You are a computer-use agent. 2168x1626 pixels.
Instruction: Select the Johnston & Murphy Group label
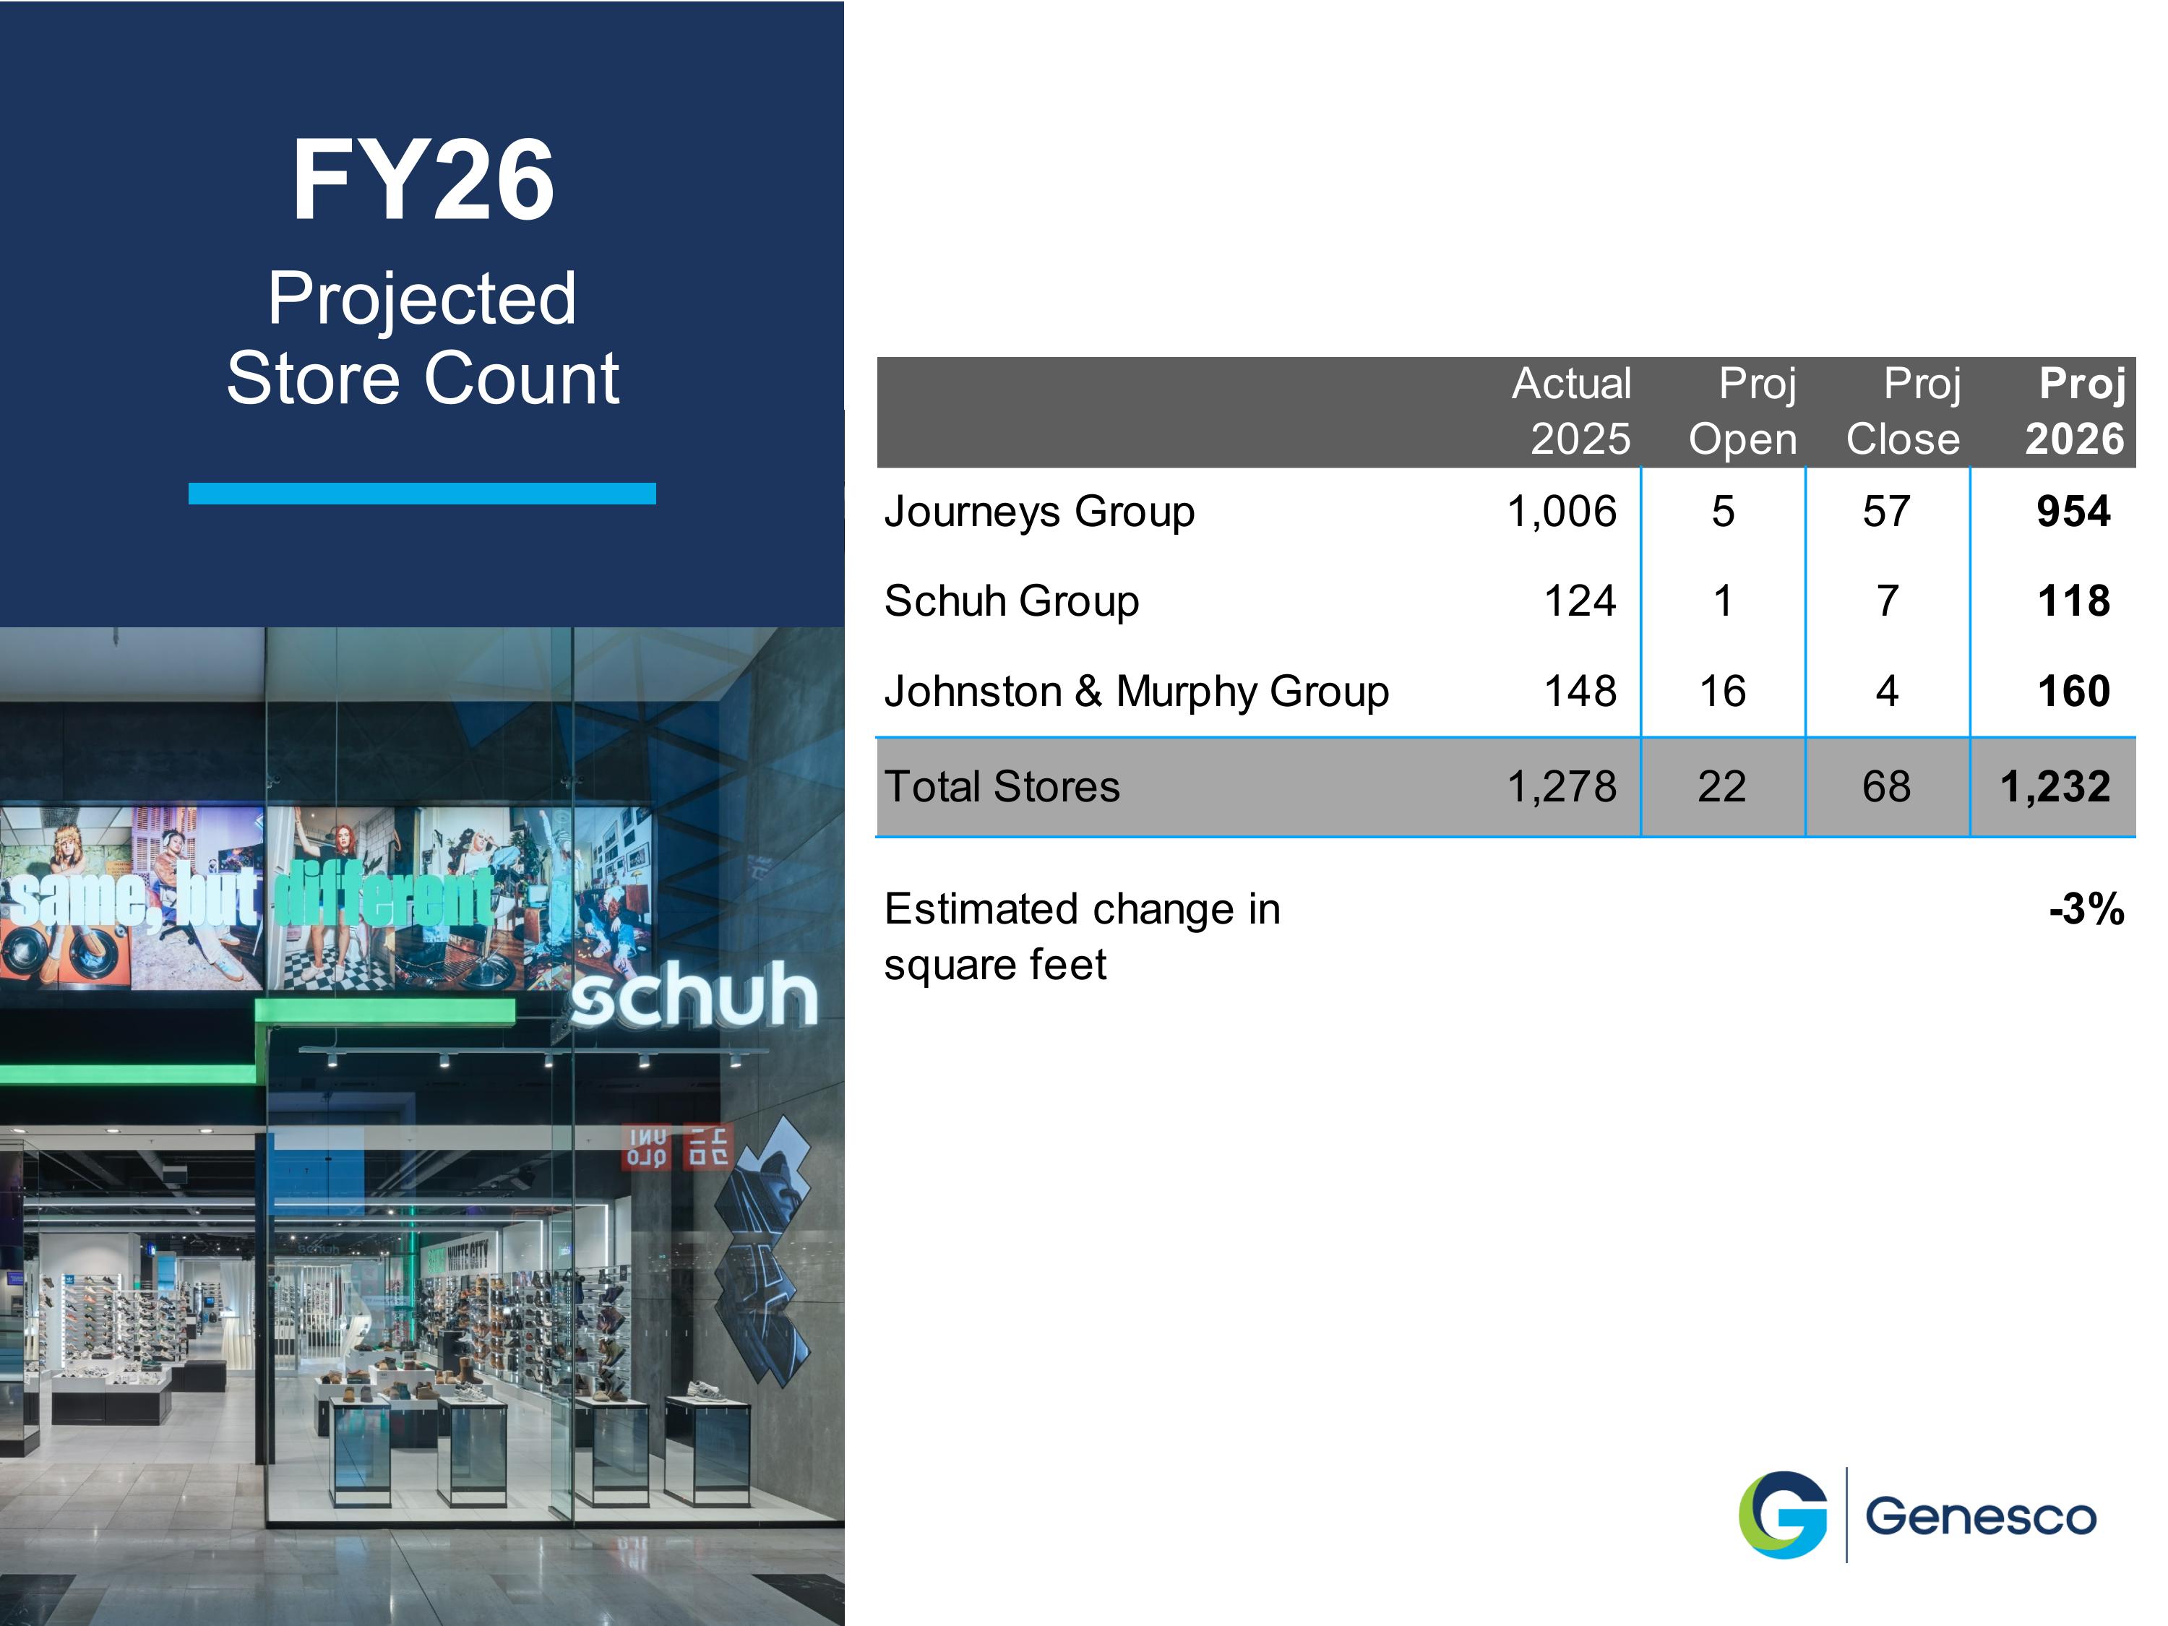[1136, 691]
